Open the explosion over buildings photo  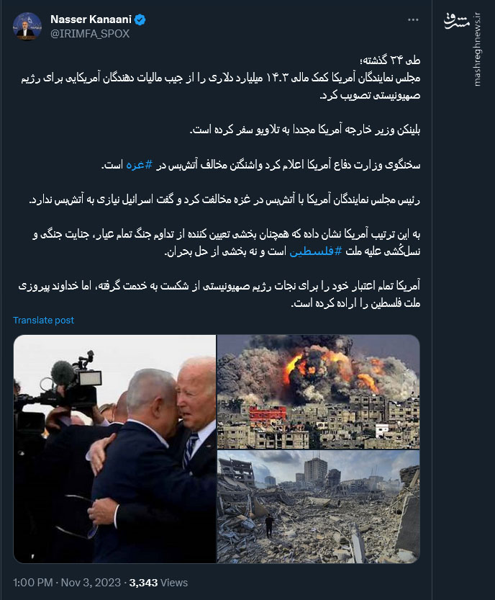pos(319,392)
